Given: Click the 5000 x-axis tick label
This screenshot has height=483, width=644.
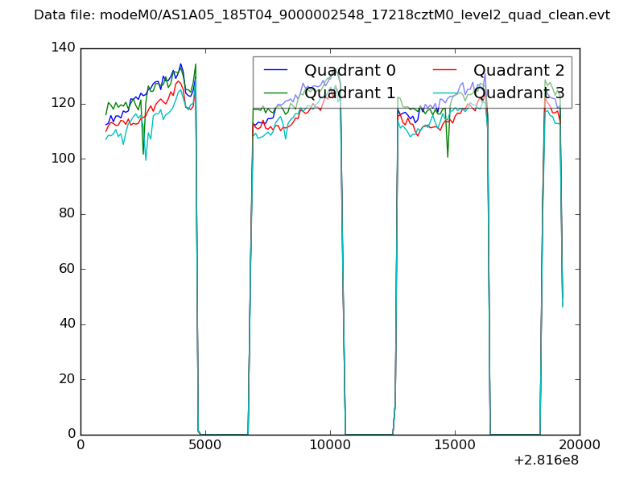Looking at the screenshot, I should (x=205, y=445).
